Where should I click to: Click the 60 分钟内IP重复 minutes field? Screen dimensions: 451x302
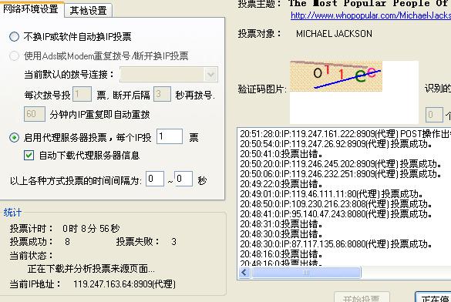point(35,114)
